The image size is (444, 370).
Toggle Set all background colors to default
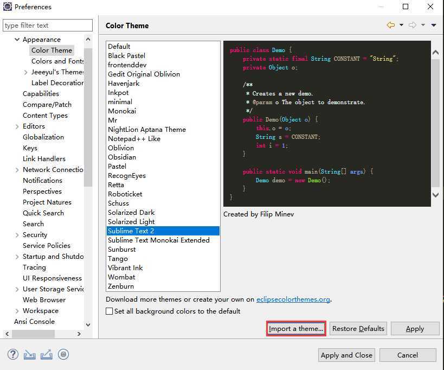110,311
